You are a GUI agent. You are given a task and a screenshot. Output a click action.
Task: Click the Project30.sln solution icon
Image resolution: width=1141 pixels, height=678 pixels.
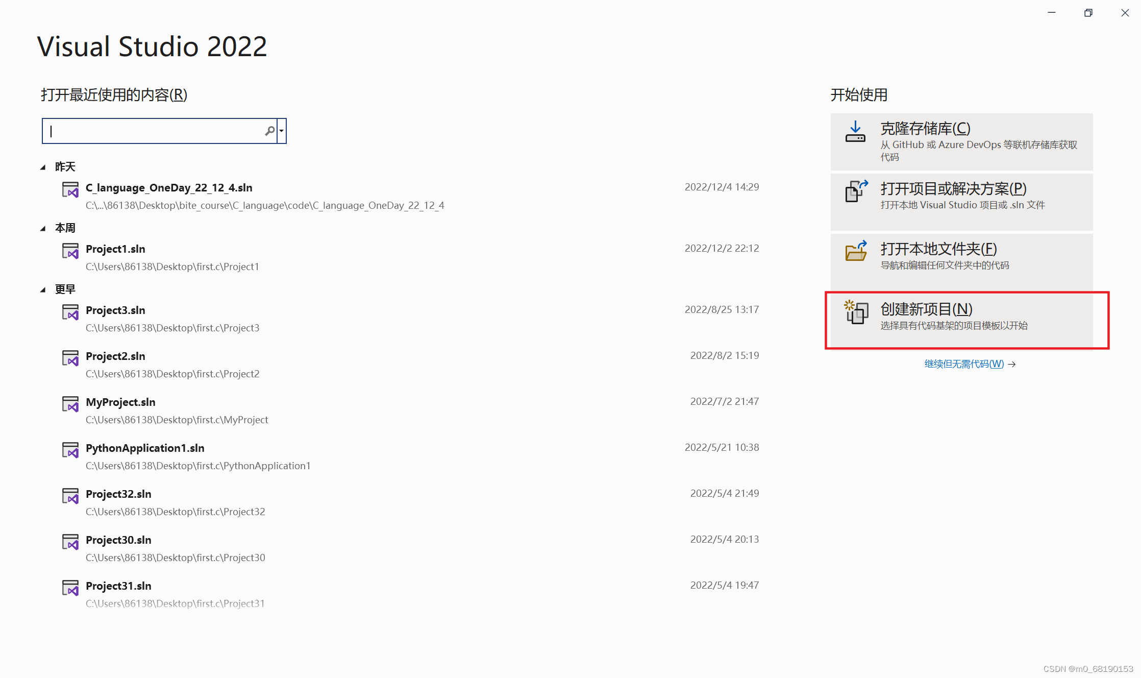[x=70, y=542]
